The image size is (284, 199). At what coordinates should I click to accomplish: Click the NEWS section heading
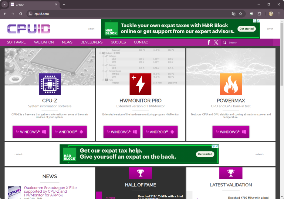coord(50,176)
